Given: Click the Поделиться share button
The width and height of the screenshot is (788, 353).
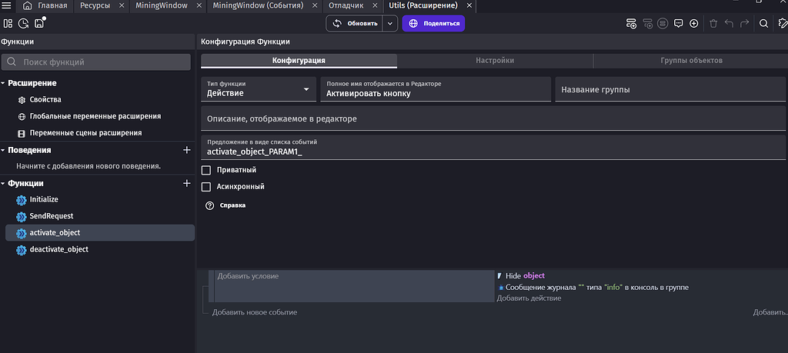Looking at the screenshot, I should click(x=433, y=23).
